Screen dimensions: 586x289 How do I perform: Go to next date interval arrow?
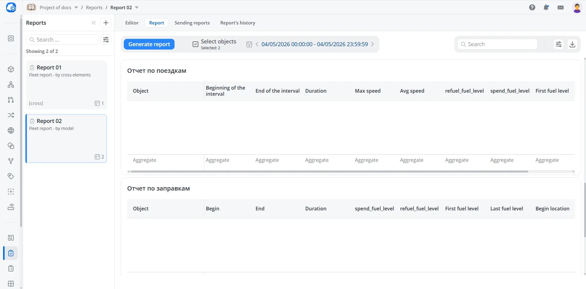pos(372,44)
